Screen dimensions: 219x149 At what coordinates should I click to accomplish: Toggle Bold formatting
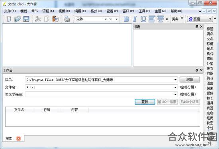pos(126,19)
